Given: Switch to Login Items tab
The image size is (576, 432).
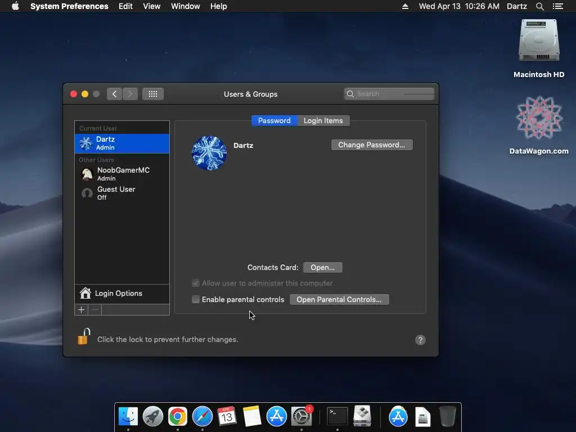Looking at the screenshot, I should pos(323,121).
